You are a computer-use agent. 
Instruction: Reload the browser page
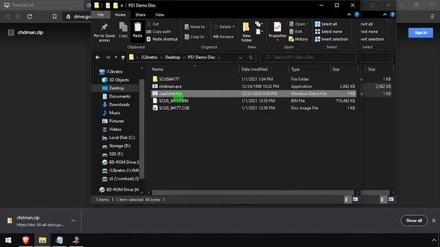30,16
